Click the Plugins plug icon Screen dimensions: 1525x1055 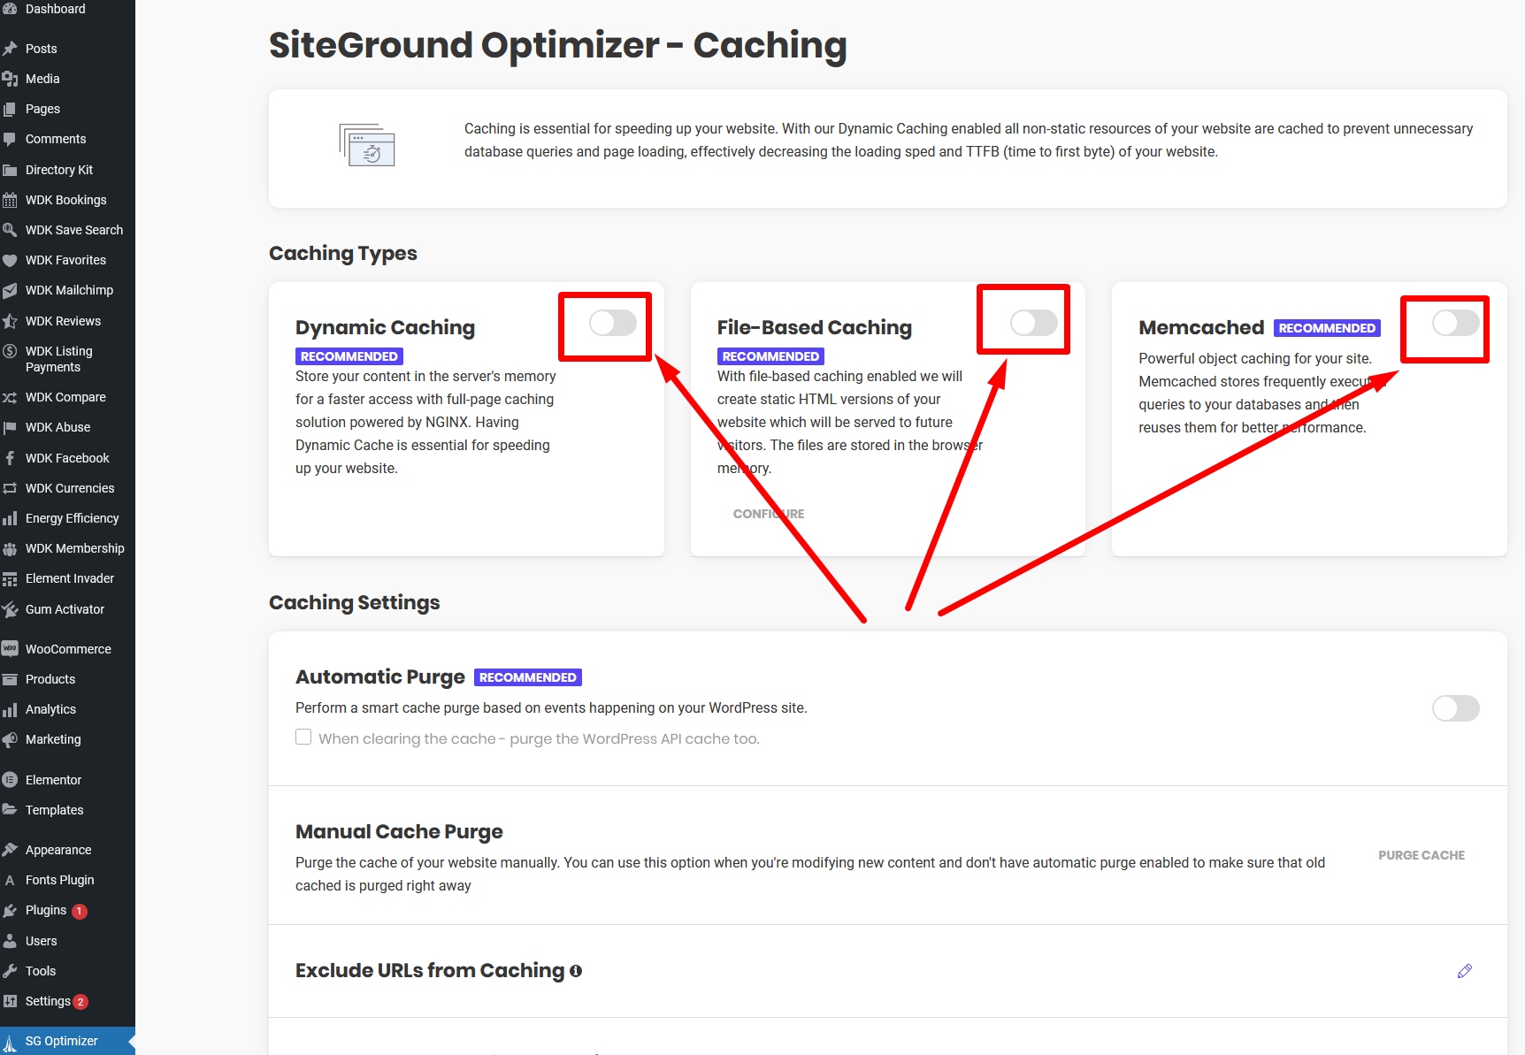[x=10, y=910]
